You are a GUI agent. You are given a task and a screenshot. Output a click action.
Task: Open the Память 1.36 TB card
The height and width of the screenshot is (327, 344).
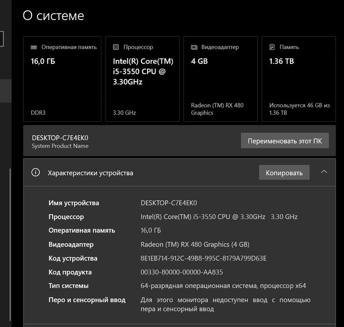(x=299, y=79)
